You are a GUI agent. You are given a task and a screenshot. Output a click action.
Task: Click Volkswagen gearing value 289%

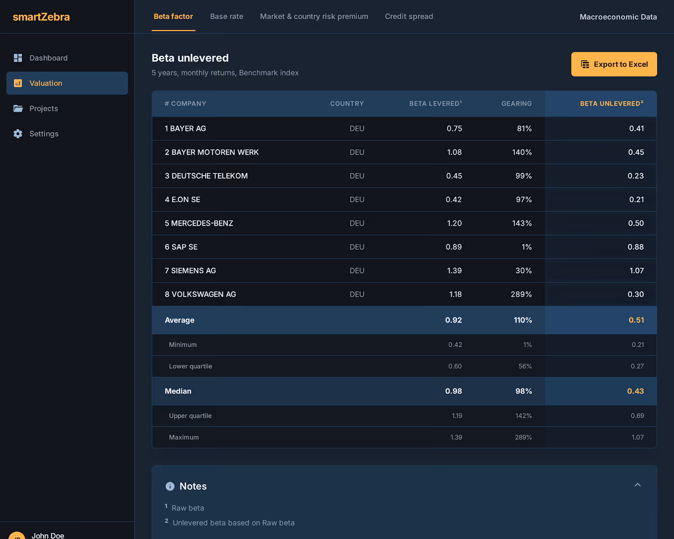pos(521,294)
